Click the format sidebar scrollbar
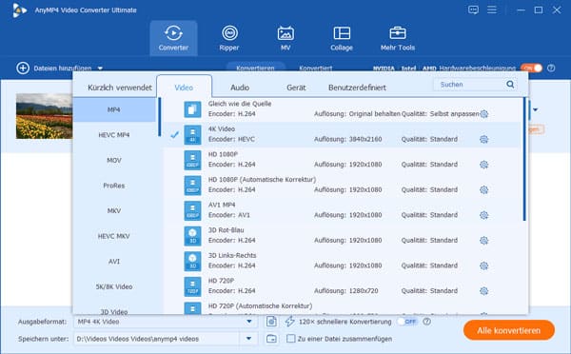This screenshot has height=354, width=571. point(159,117)
